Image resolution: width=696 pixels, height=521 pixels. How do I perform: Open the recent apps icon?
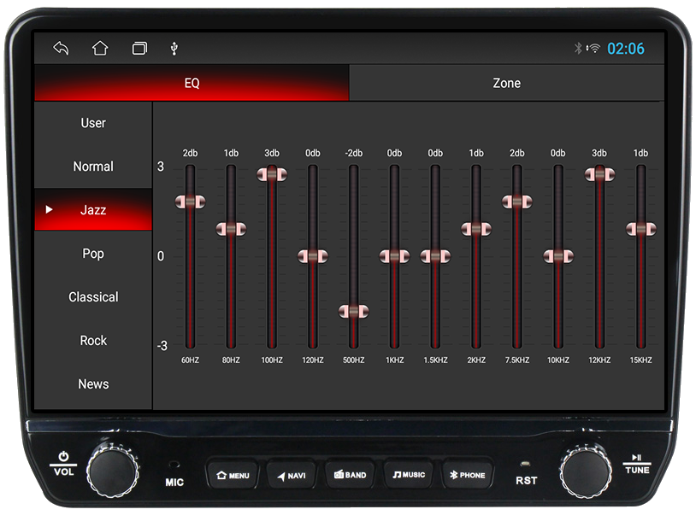coord(139,49)
